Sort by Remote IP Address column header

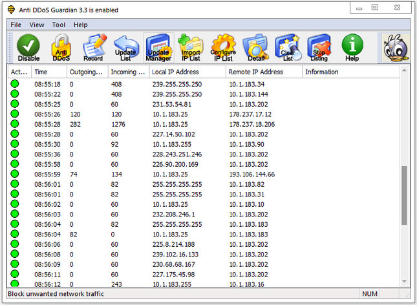[x=264, y=72]
